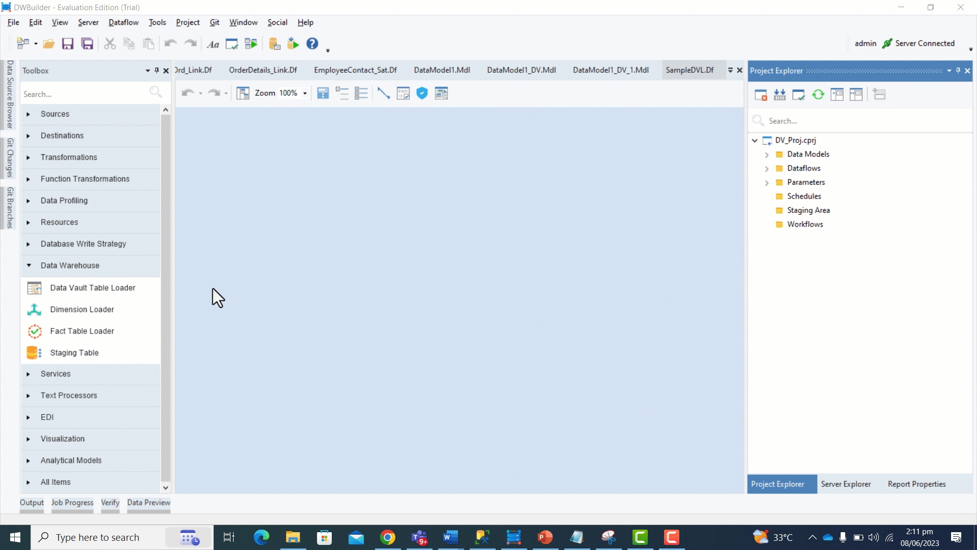This screenshot has width=977, height=550.
Task: Click the blue shield verify icon
Action: click(422, 93)
